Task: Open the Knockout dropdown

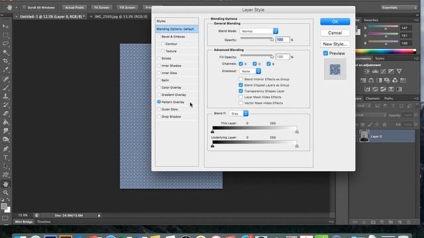Action: coord(250,71)
